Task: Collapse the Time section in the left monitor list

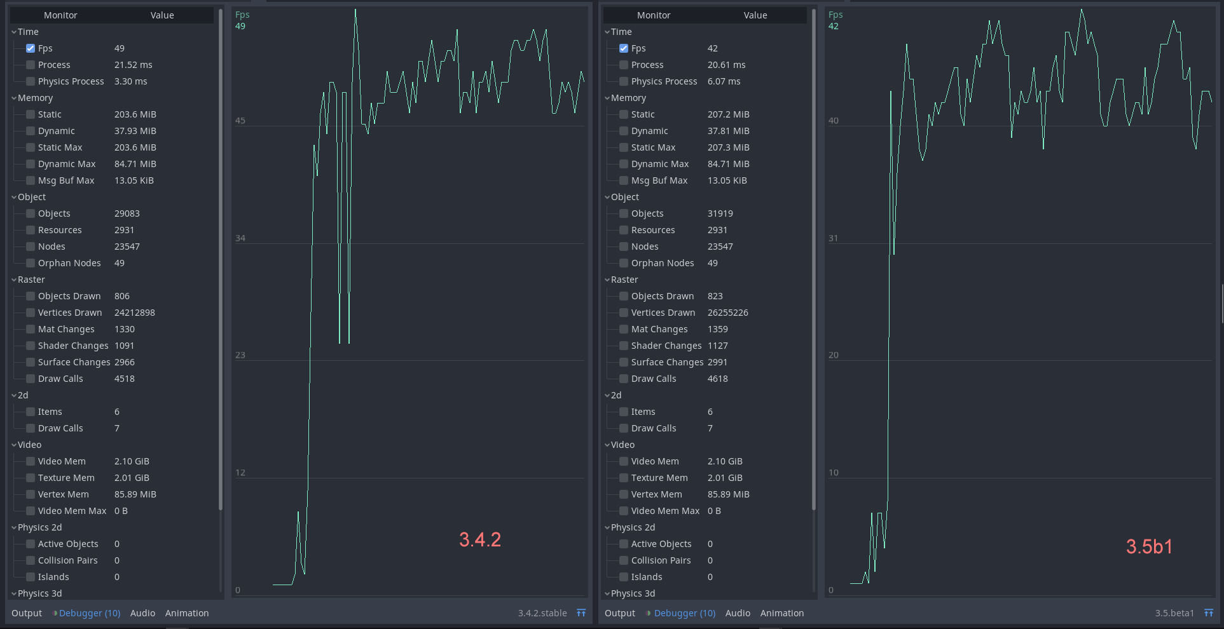Action: 13,32
